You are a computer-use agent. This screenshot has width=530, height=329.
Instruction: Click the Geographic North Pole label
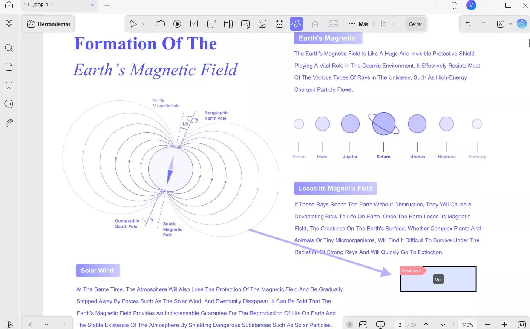[x=216, y=116]
